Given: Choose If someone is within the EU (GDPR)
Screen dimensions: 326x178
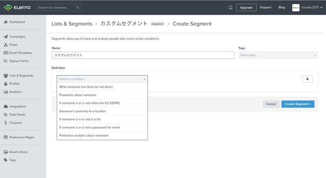Looking at the screenshot, I should pos(102,103).
